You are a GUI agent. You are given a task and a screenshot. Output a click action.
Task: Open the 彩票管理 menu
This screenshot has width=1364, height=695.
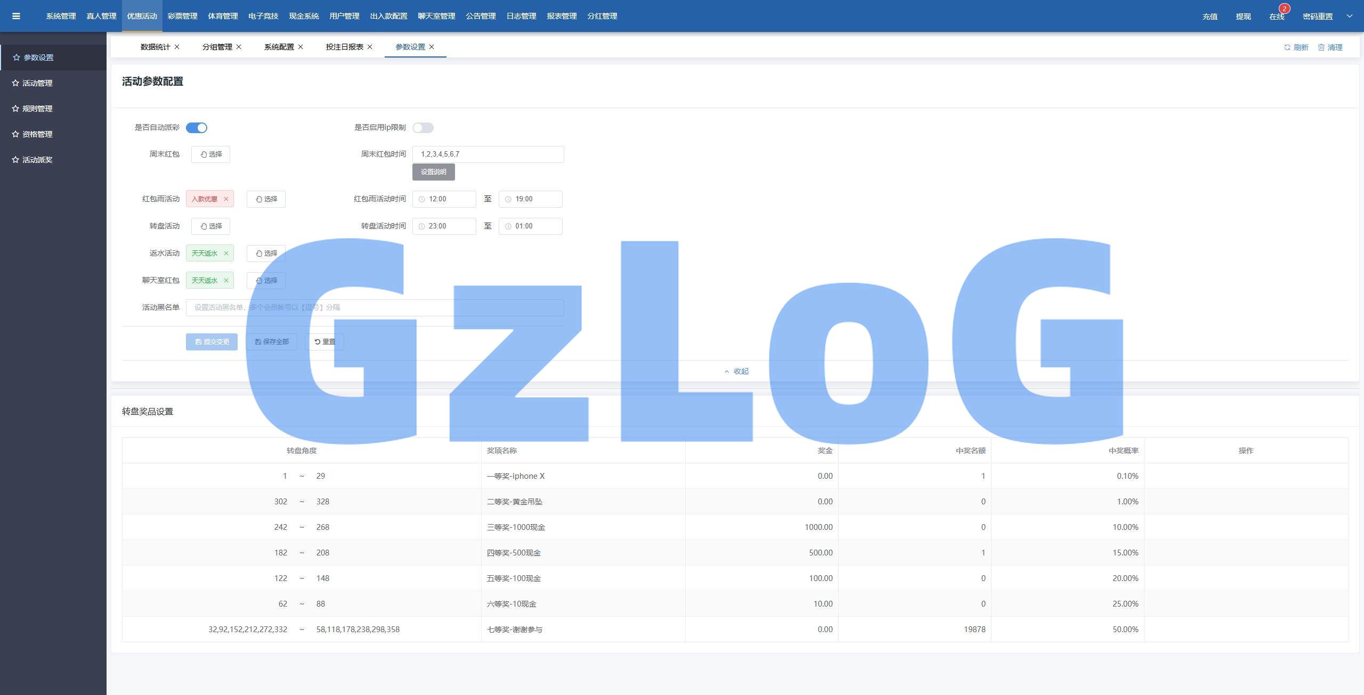pyautogui.click(x=182, y=16)
